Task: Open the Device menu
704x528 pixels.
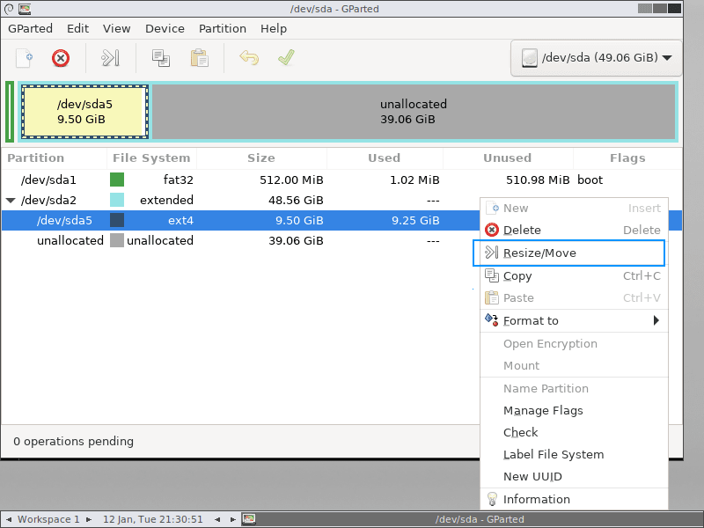Action: (165, 28)
